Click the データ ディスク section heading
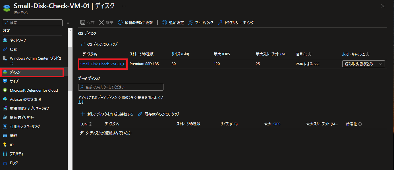Screen dimensions: 394x170 click(89, 78)
